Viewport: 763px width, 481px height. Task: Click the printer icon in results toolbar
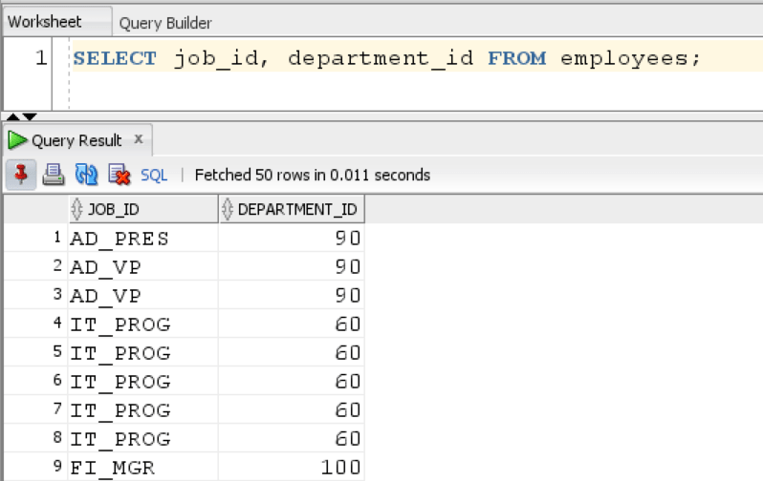pos(54,175)
